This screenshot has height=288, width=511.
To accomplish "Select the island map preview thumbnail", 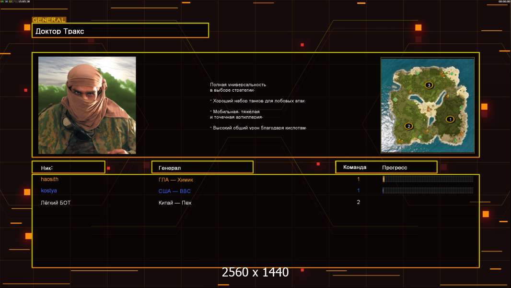I will [428, 105].
